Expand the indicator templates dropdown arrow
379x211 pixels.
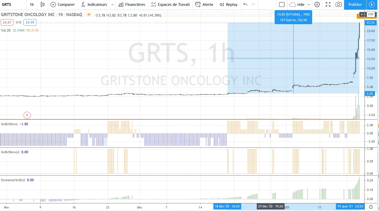[112, 5]
